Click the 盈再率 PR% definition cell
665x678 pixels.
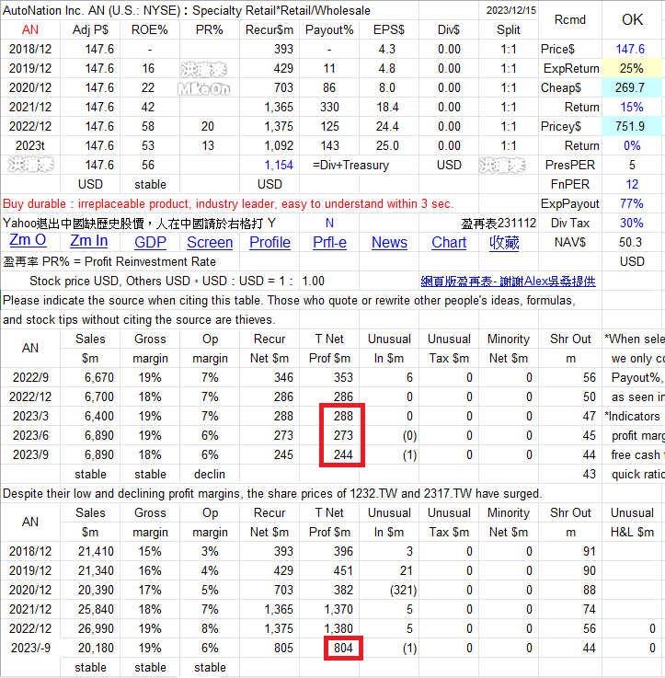109,261
